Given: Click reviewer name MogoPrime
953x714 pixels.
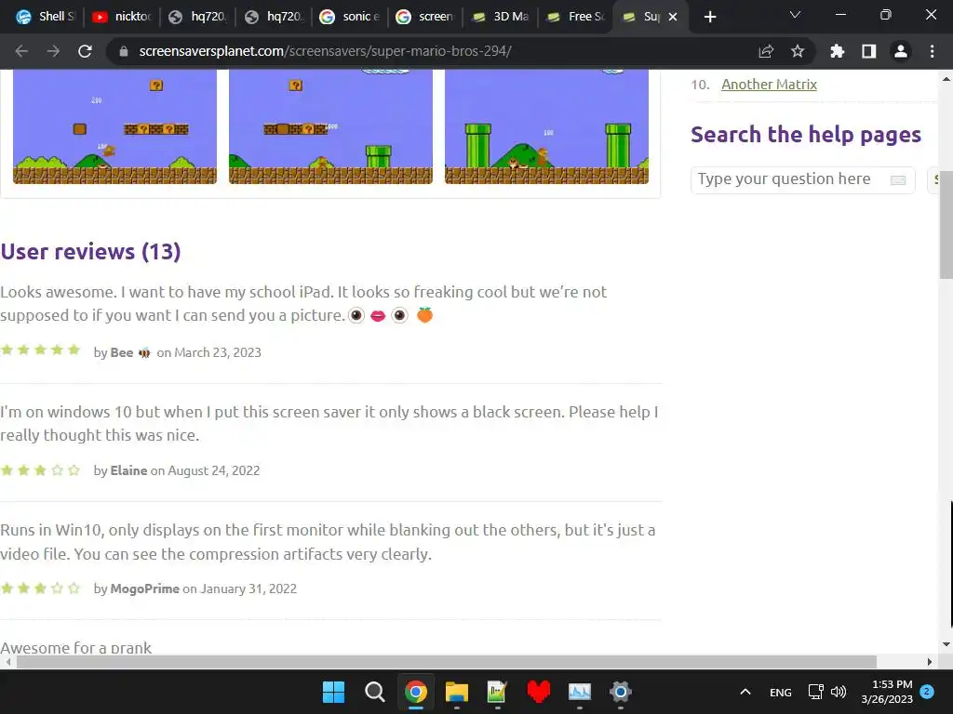Looking at the screenshot, I should [x=144, y=588].
